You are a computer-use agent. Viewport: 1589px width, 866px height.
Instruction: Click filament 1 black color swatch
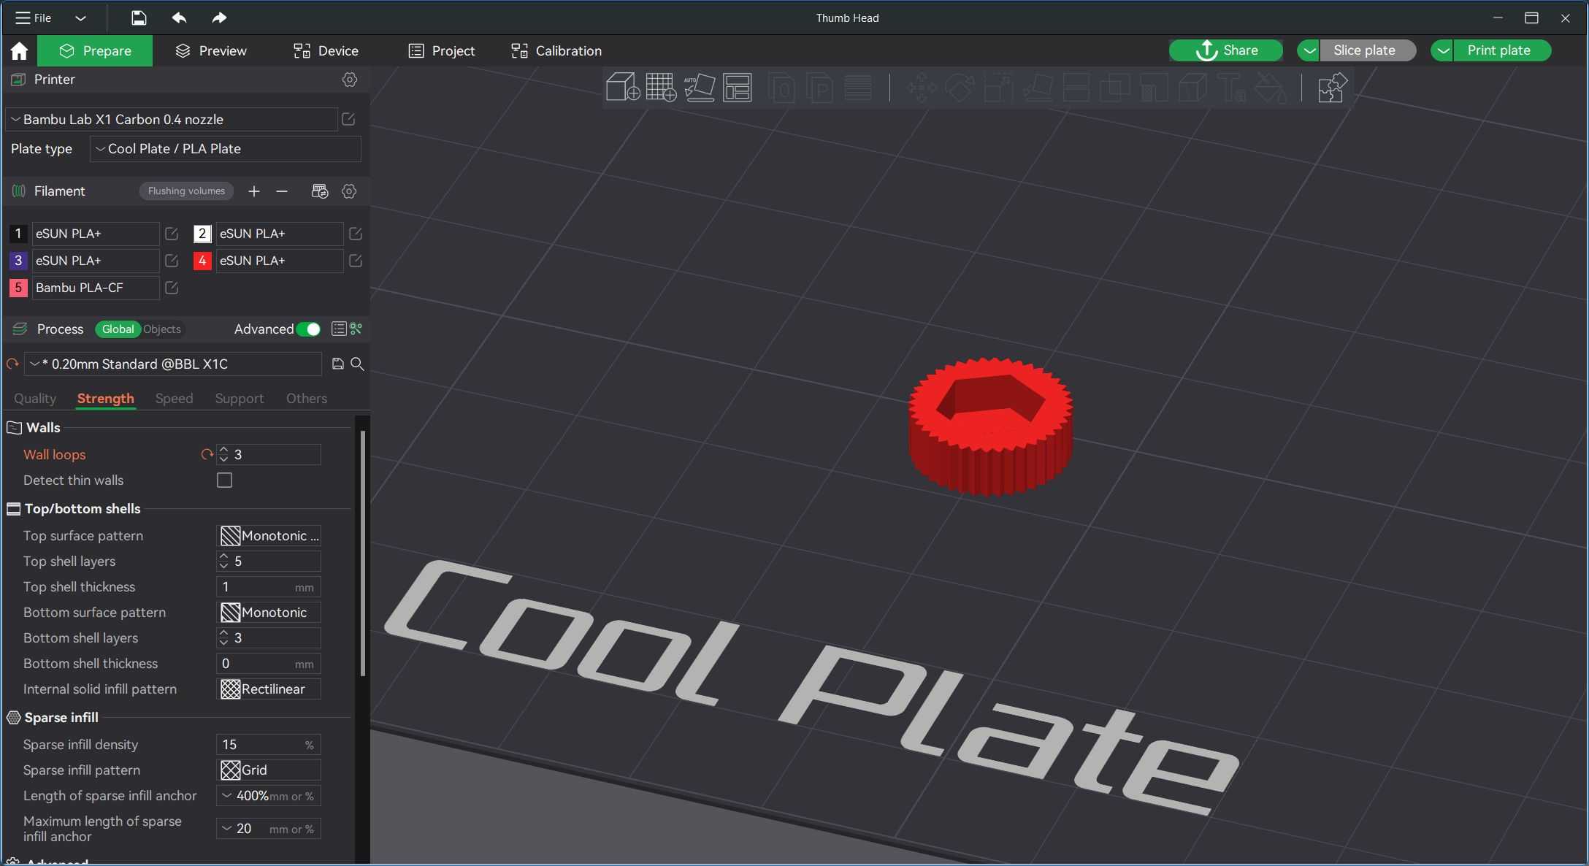coord(18,234)
